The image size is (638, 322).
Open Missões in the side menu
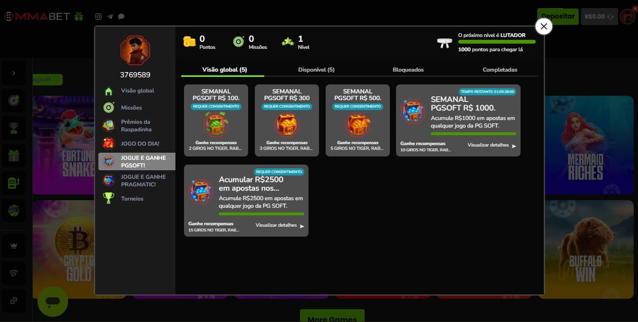[x=131, y=108]
